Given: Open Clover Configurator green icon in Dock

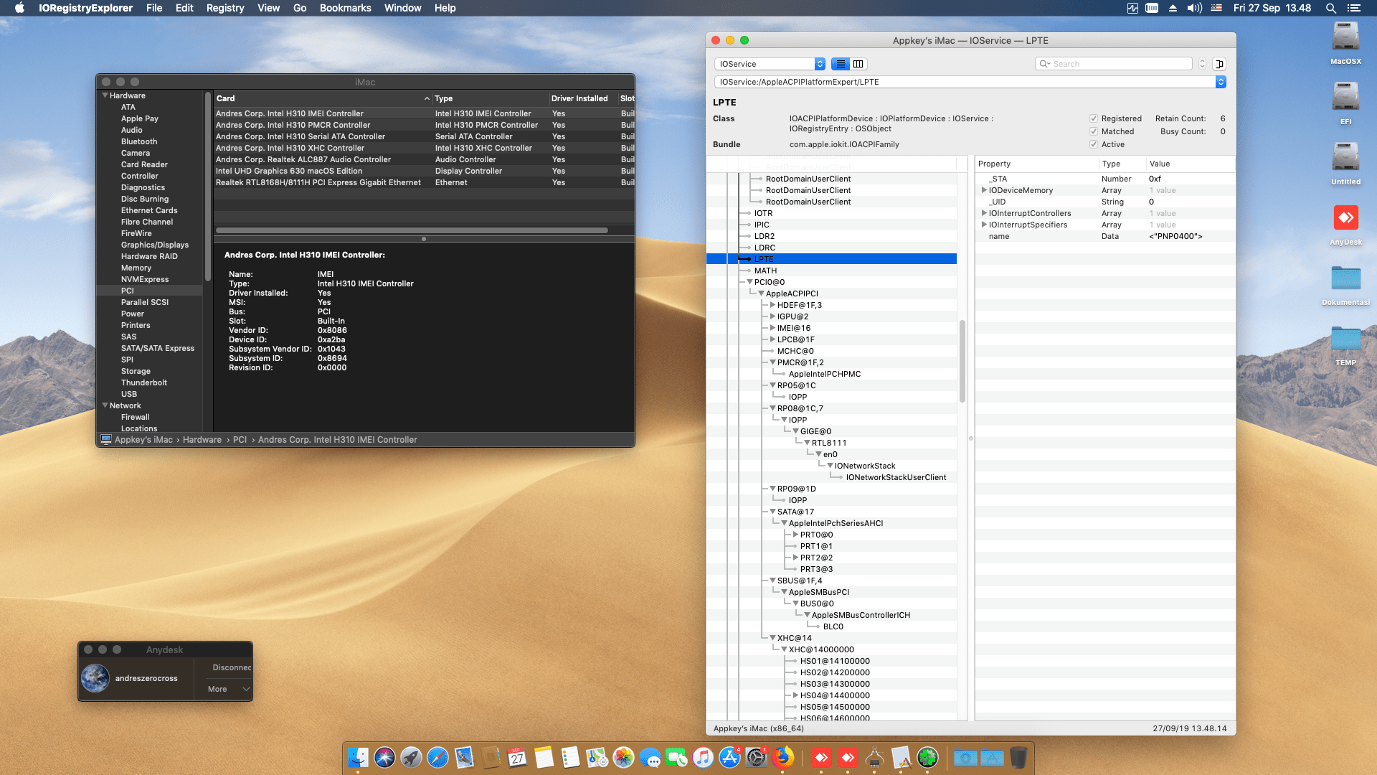Looking at the screenshot, I should (x=927, y=758).
